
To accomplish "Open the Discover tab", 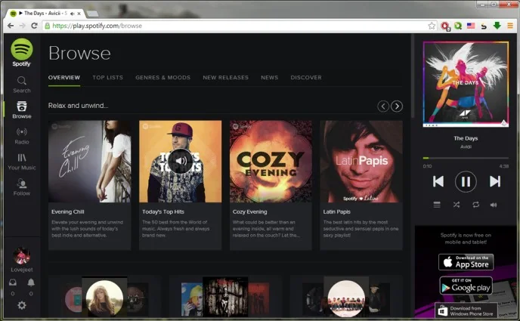I will click(x=306, y=78).
